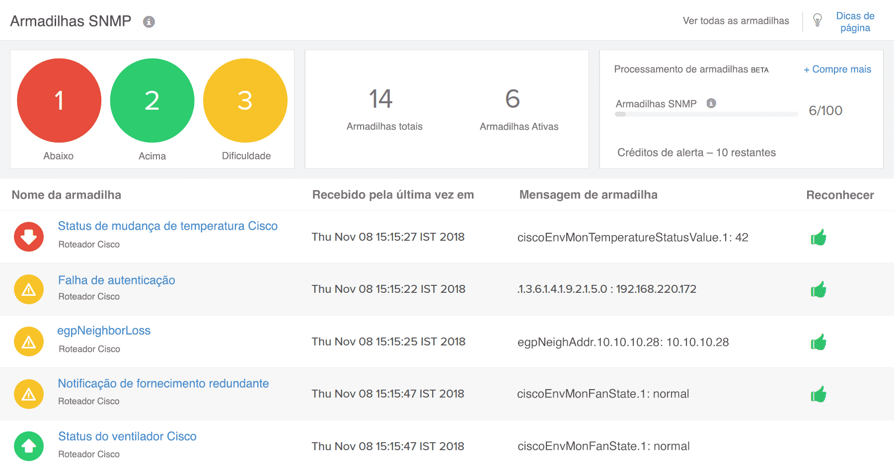Open the Dicas de página link

pyautogui.click(x=855, y=22)
